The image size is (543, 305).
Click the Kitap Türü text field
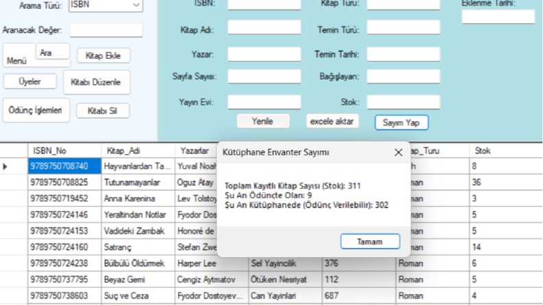pyautogui.click(x=403, y=5)
